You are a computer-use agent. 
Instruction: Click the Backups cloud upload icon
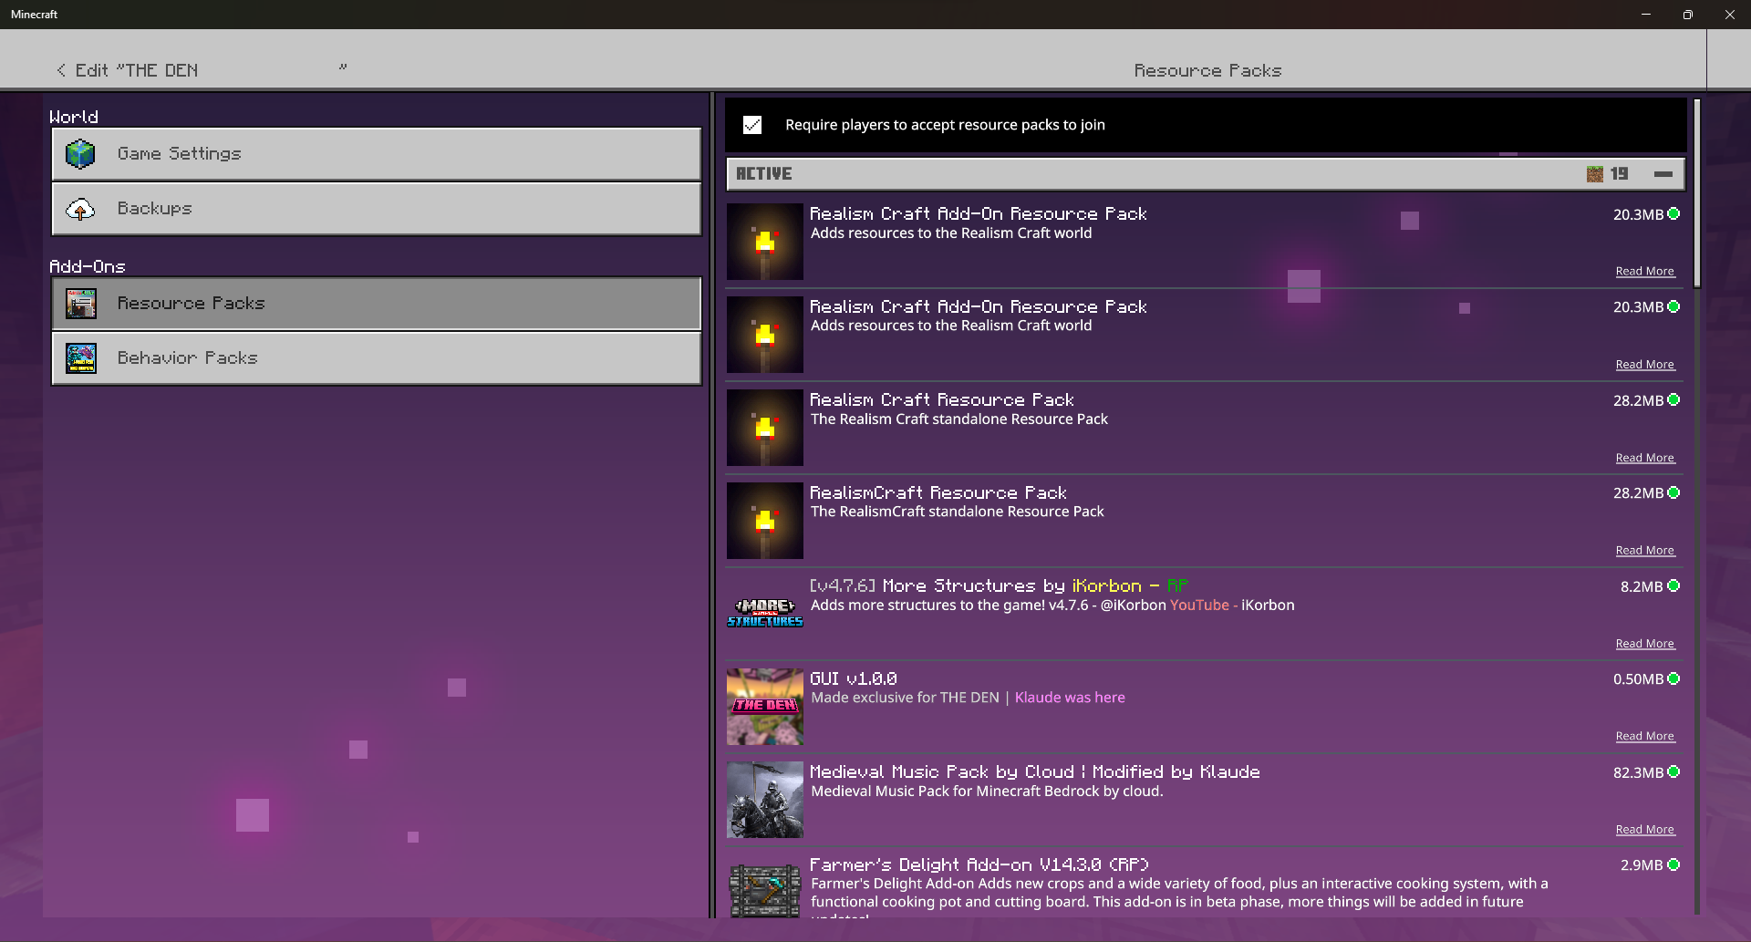(x=80, y=210)
